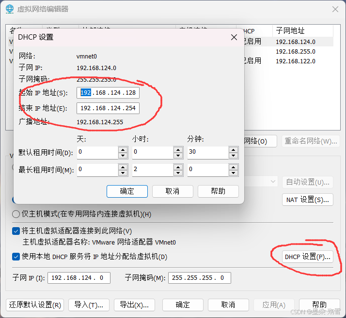Decrease default lease minutes with down arrow
Viewport: 346px width, 318px height.
tap(234, 156)
